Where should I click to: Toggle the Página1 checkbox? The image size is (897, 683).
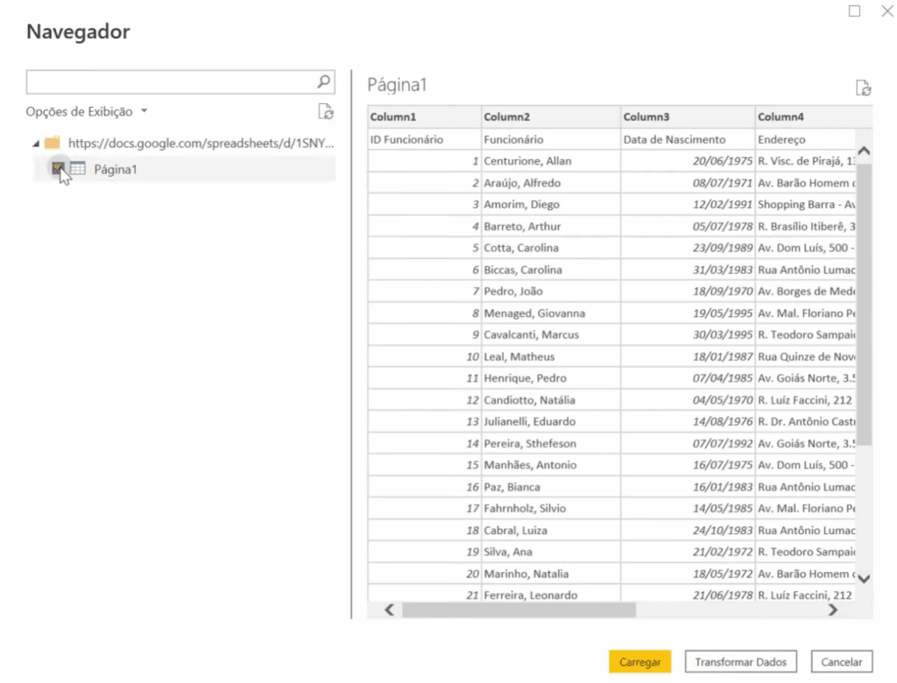coord(58,168)
